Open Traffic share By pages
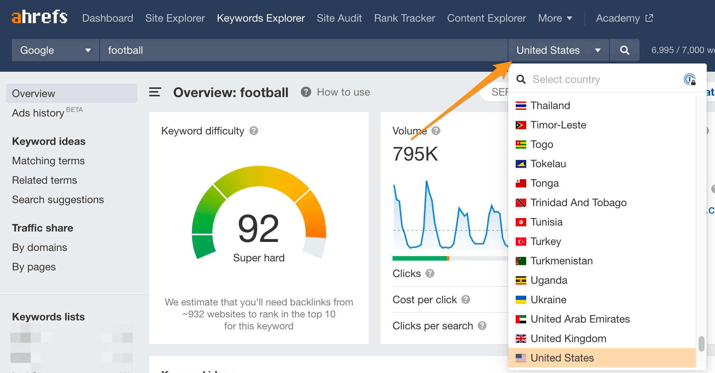The image size is (715, 373). tap(34, 267)
